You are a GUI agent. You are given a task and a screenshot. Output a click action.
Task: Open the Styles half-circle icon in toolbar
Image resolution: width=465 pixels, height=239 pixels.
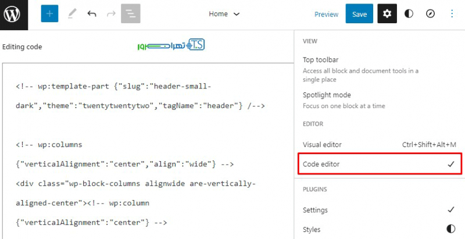409,14
